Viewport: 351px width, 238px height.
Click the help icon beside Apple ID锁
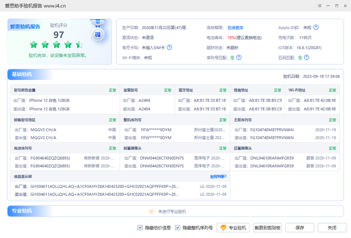(x=316, y=27)
